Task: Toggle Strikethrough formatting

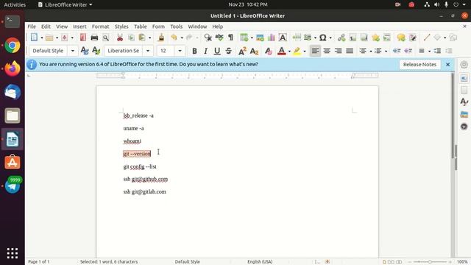Action: tap(228, 51)
